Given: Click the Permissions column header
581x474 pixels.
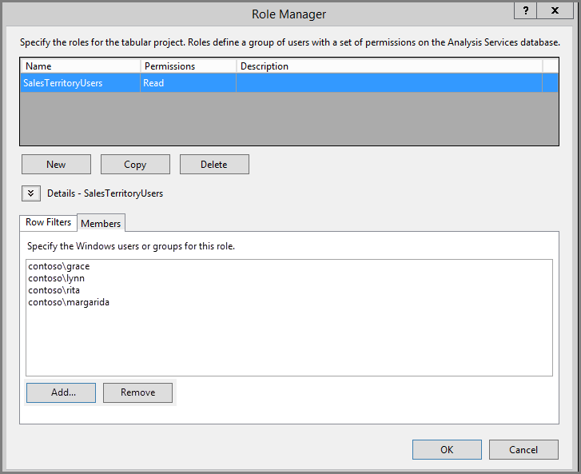Looking at the screenshot, I should pos(189,66).
